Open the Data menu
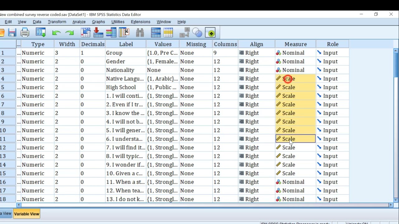This screenshot has height=224, width=399. tap(37, 22)
